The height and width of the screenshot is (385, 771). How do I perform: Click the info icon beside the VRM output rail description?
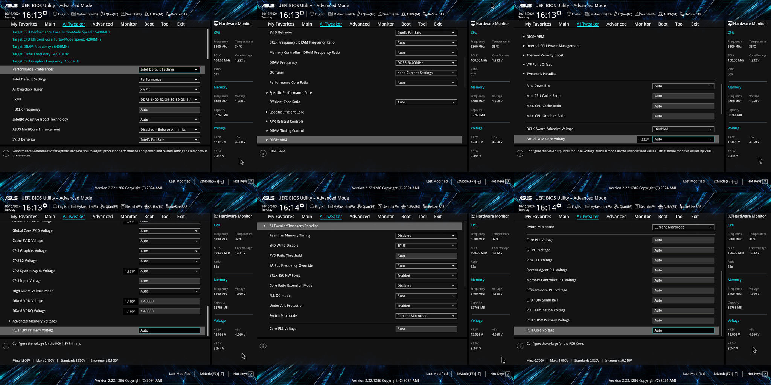click(x=520, y=153)
